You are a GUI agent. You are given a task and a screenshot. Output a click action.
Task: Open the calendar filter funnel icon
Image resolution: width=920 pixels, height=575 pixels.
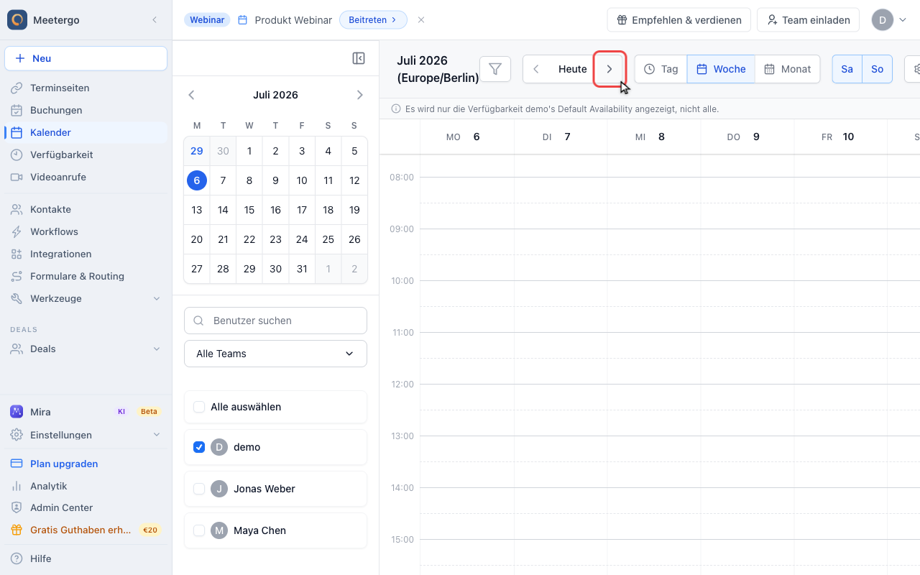click(495, 69)
